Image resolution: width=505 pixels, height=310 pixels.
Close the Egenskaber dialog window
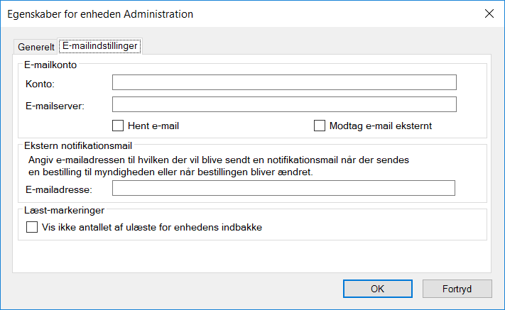click(x=489, y=13)
